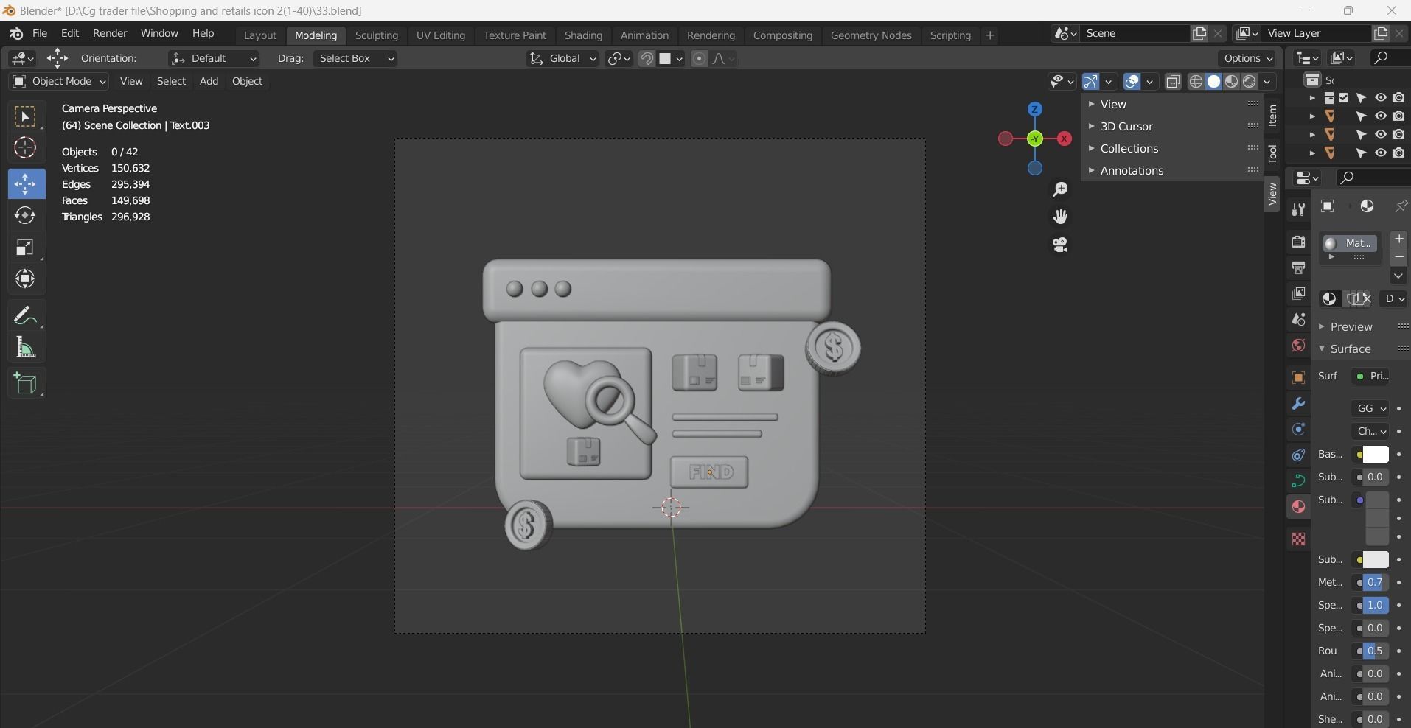Select the Select Box tool in toolbar
This screenshot has width=1411, height=728.
pos(25,117)
